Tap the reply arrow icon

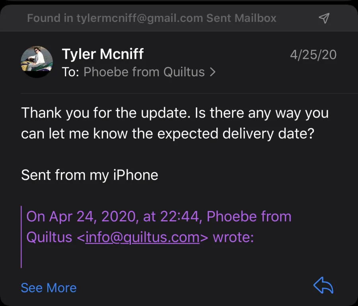[323, 285]
